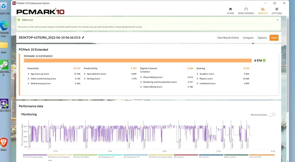The height and width of the screenshot is (162, 295).
Task: Expand Rendering and Visualization Score
Action: coord(141,82)
